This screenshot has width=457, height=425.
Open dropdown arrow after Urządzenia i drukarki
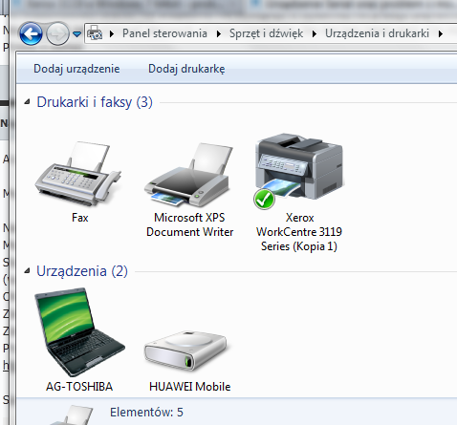pyautogui.click(x=441, y=33)
